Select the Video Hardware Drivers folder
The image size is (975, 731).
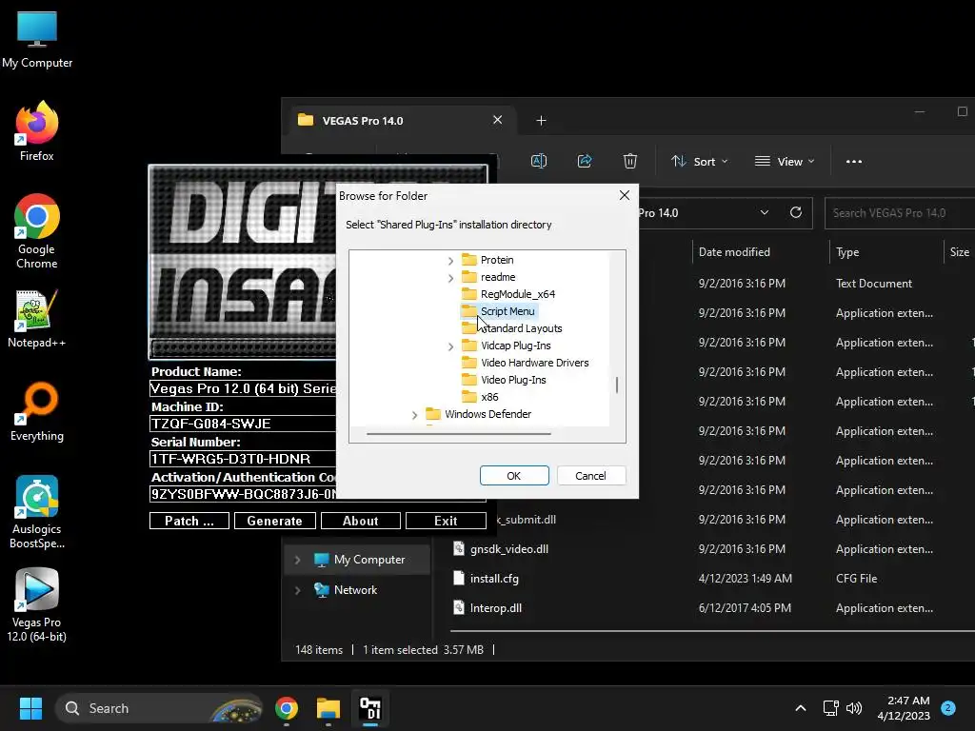[526, 363]
